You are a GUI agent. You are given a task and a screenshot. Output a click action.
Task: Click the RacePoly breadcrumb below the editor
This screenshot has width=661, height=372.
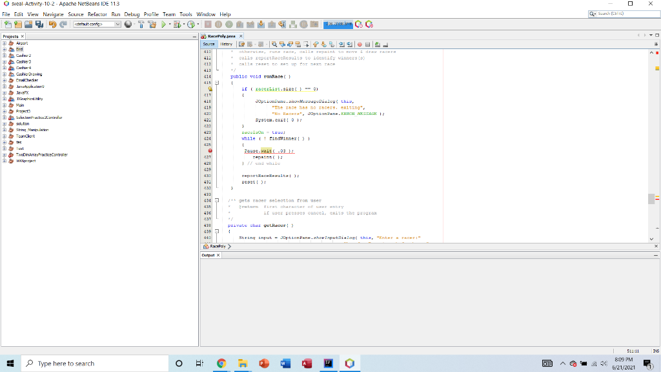point(217,246)
